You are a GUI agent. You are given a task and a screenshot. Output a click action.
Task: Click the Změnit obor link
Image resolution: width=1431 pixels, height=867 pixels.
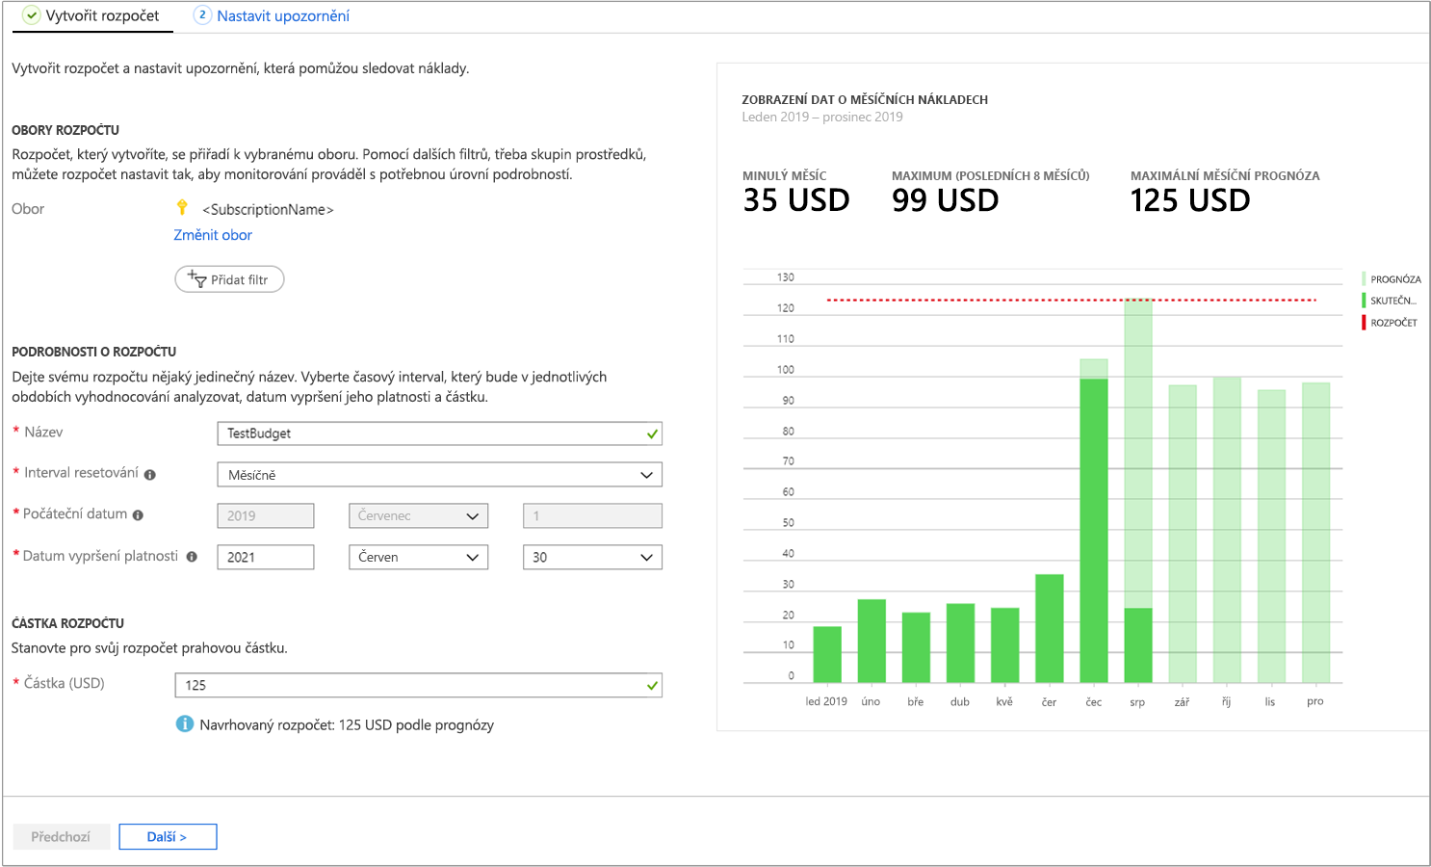213,235
